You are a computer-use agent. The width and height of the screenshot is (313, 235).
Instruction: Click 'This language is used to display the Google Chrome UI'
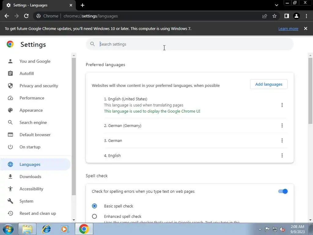coord(152,111)
